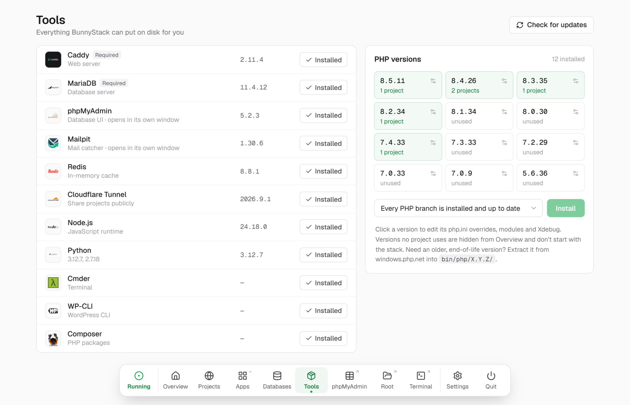
Task: Open settings sliders icon for PHP 5.6.36
Action: pos(576,174)
